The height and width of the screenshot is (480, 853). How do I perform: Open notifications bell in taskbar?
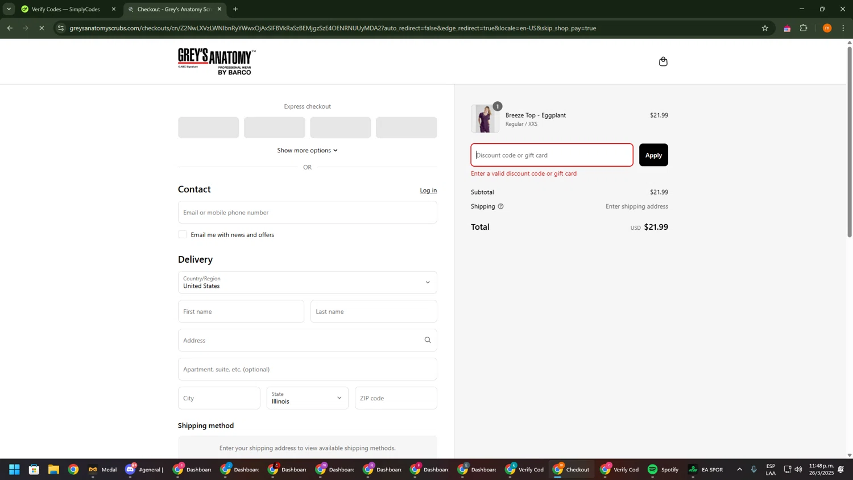pos(840,470)
